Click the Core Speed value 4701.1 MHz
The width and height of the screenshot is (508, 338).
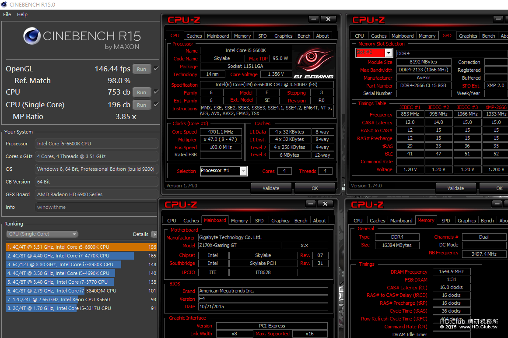(x=221, y=132)
